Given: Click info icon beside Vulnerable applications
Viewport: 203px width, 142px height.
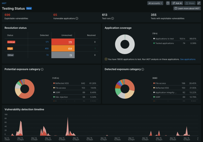Looking at the screenshot, I should point(77,19).
